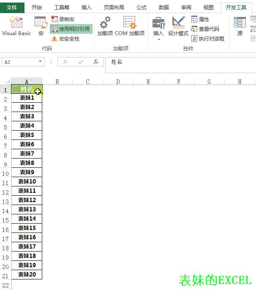Toggle 设计模式 design mode
Viewport: 256px width, 290px height.
pos(178,26)
